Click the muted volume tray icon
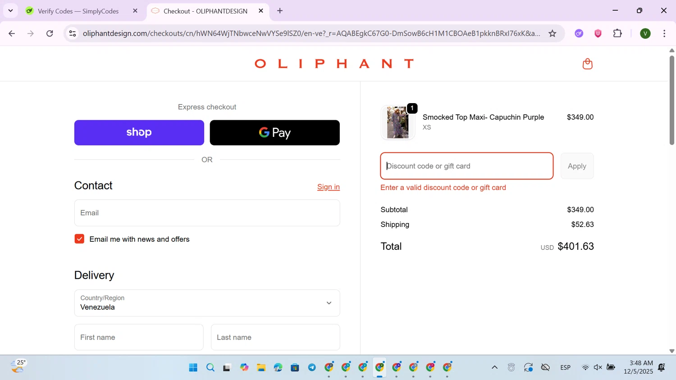The height and width of the screenshot is (380, 676). 598,367
